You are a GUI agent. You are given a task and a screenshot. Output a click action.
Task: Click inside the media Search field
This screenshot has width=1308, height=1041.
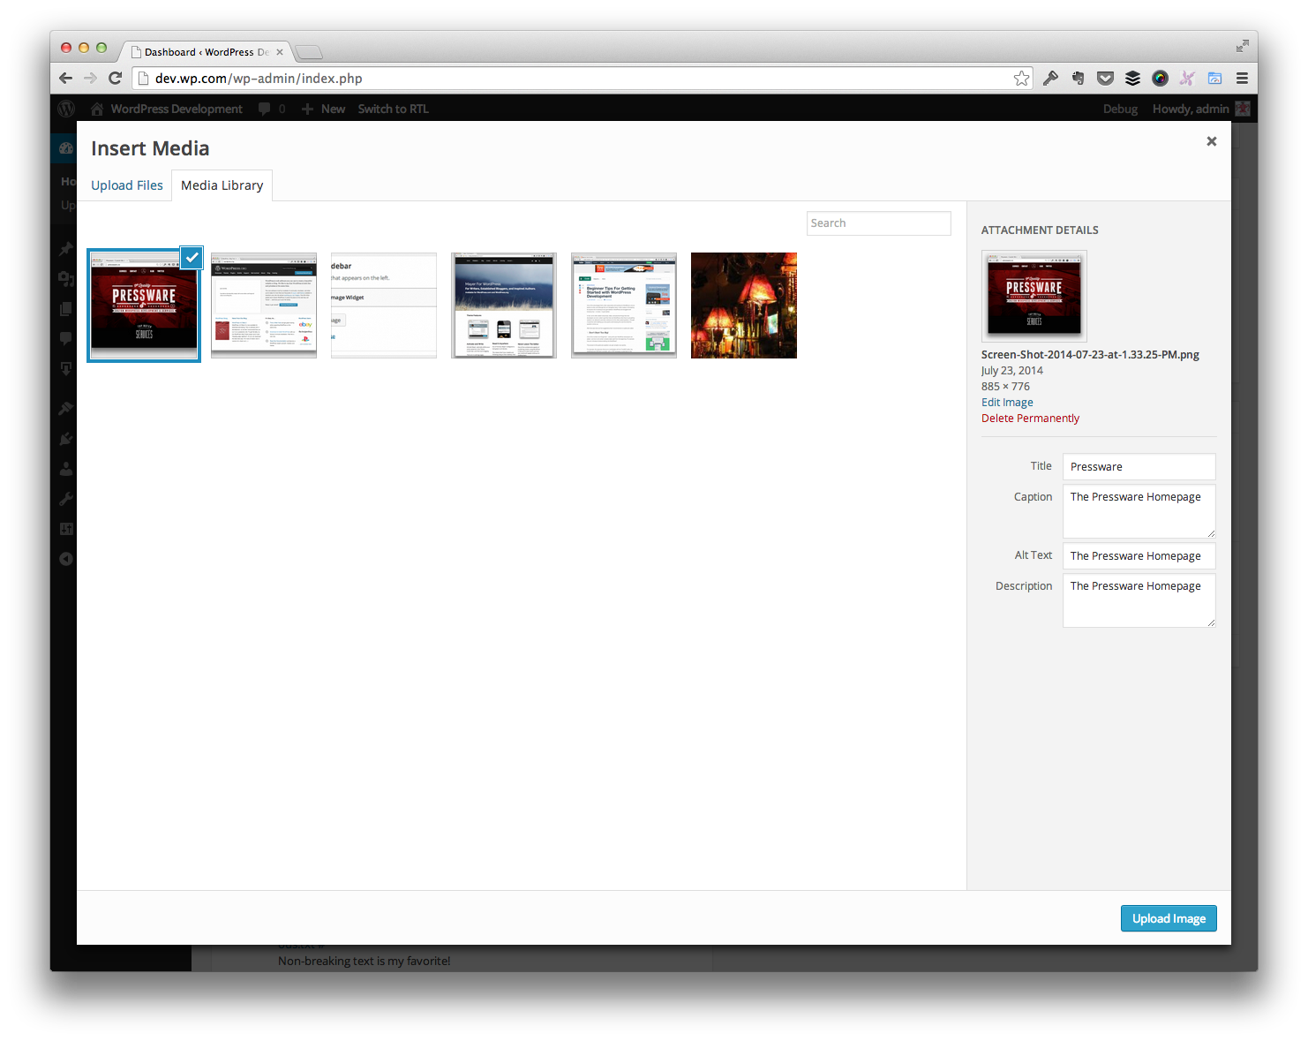878,223
